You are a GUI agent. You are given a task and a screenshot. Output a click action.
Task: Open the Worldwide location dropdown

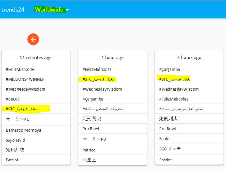point(51,10)
